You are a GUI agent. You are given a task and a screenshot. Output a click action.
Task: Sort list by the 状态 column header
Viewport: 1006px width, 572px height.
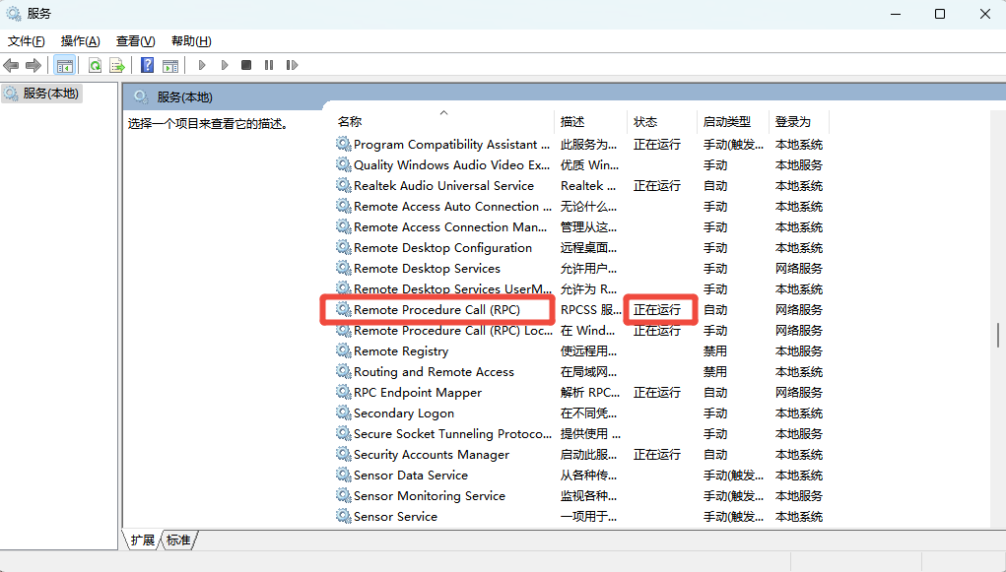[645, 122]
